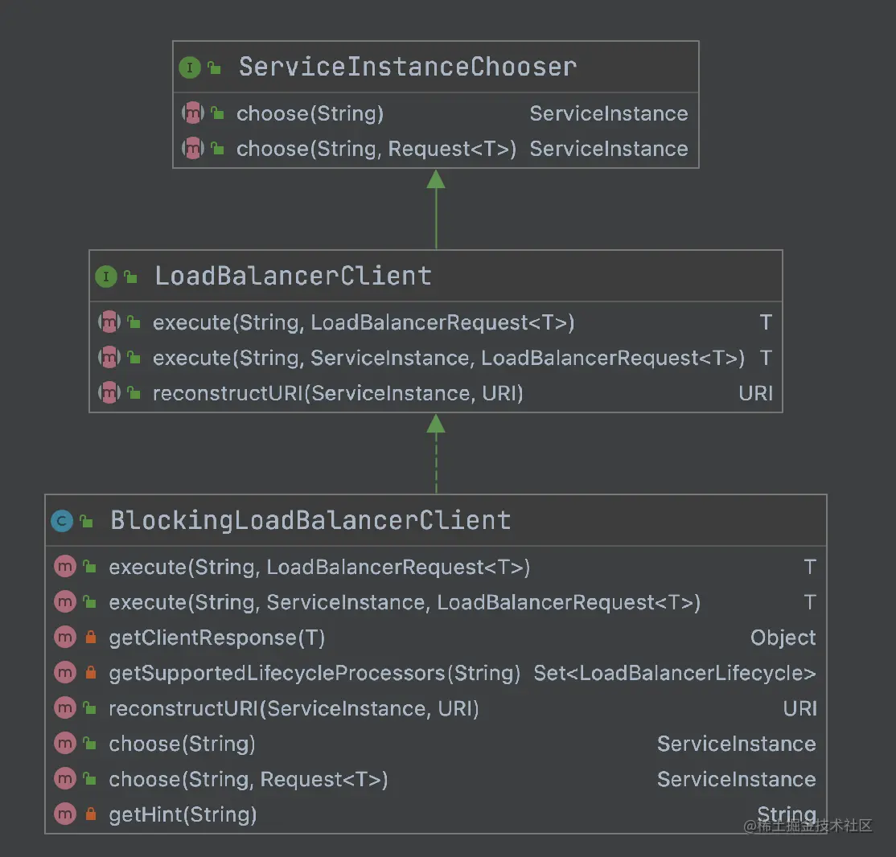This screenshot has width=896, height=857.
Task: Click the class icon beside BlockingLoadBalancerClient
Action: (x=61, y=521)
